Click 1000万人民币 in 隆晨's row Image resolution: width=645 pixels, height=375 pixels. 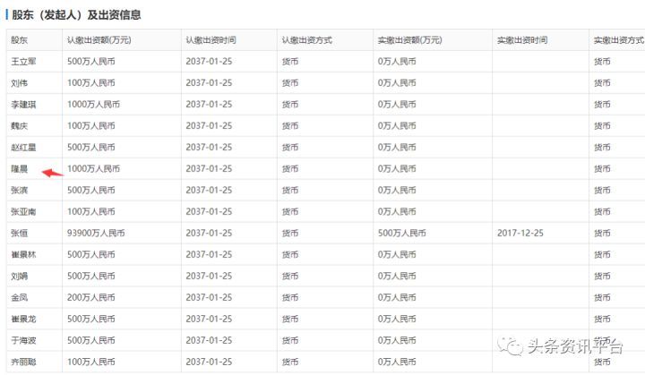point(93,168)
